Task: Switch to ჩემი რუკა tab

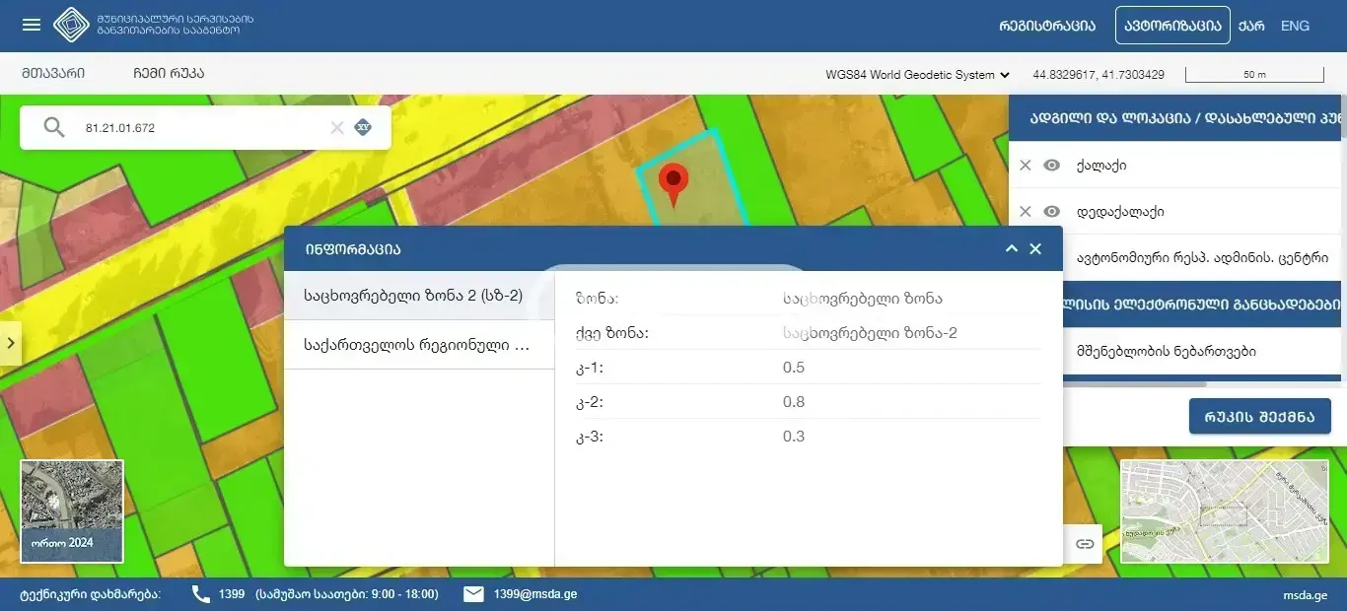Action: (x=169, y=74)
